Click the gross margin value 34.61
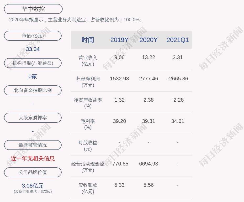 (178, 121)
